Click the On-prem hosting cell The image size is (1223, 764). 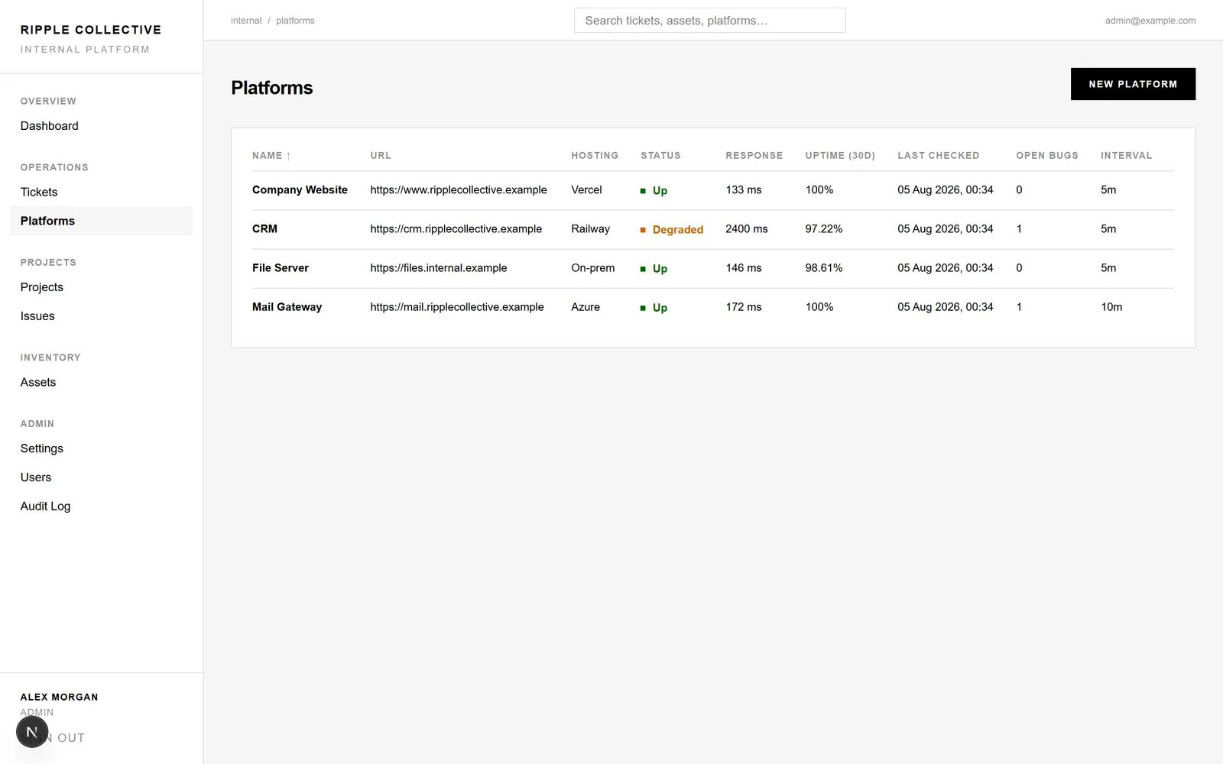(592, 268)
